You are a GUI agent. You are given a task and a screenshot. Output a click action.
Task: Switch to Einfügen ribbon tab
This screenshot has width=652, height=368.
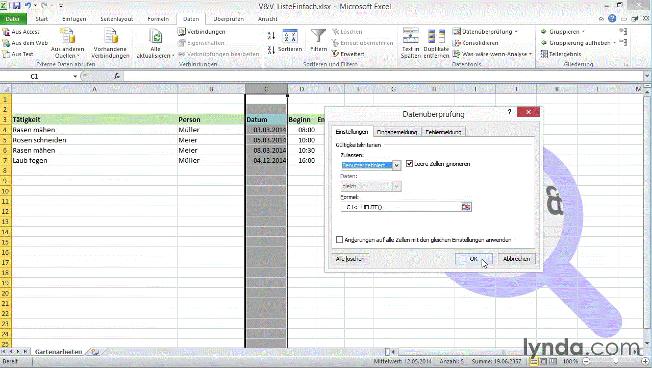(74, 19)
